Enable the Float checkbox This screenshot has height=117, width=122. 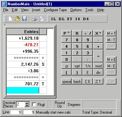coord(34,105)
